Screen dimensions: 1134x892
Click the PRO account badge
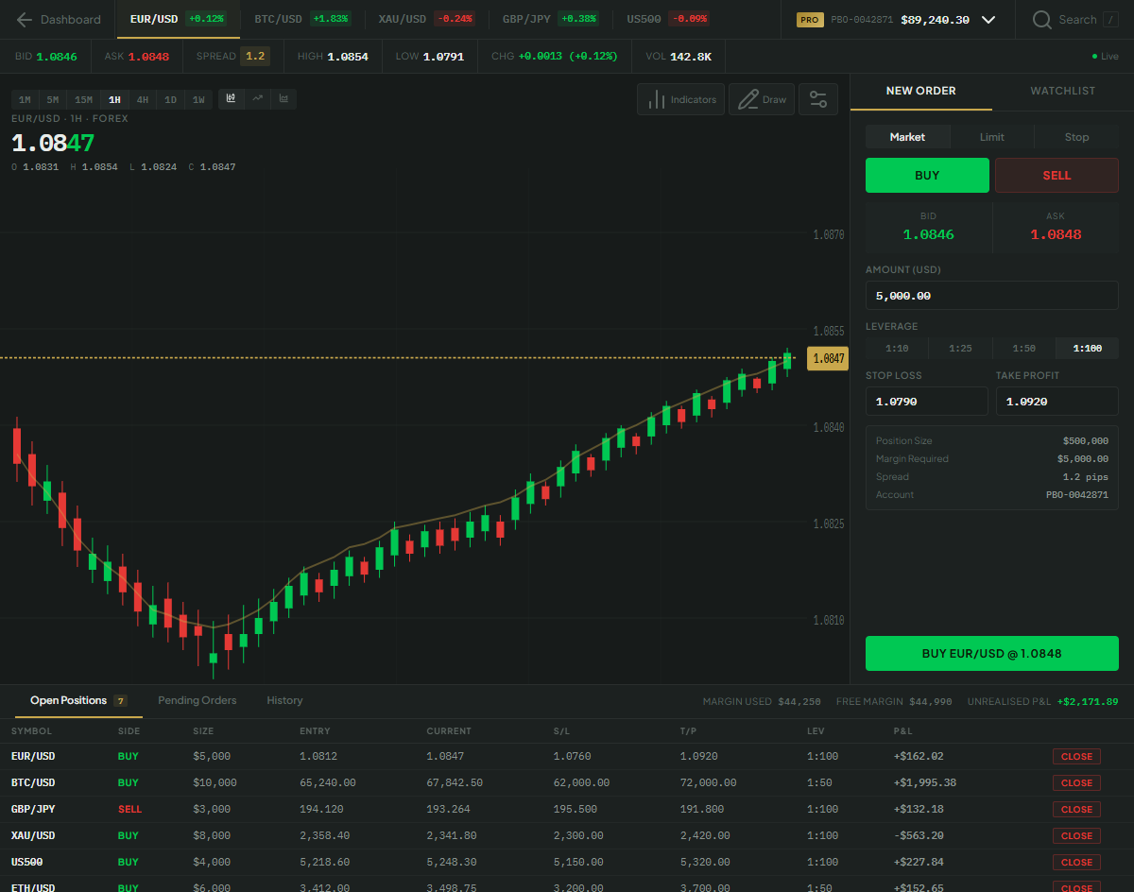810,19
